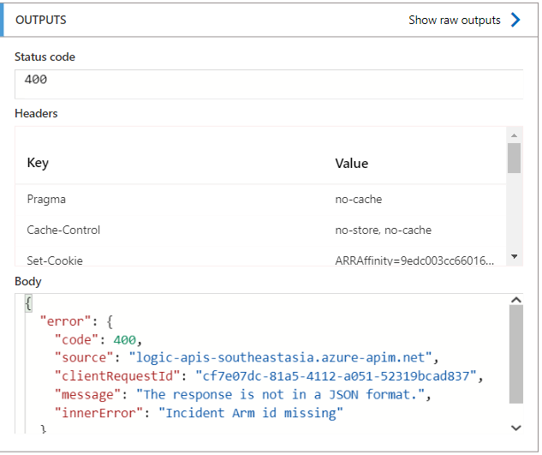542x455 pixels.
Task: Click the Value column header
Action: click(352, 164)
